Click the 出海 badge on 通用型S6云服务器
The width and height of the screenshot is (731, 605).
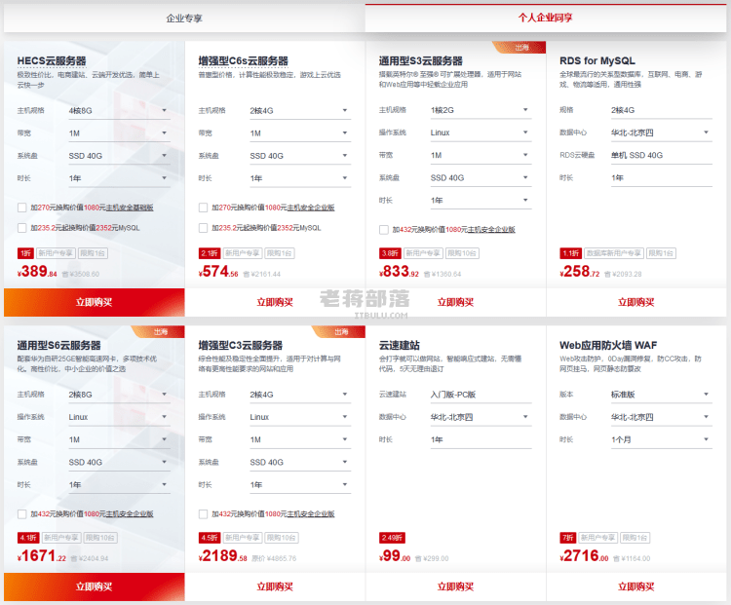159,331
